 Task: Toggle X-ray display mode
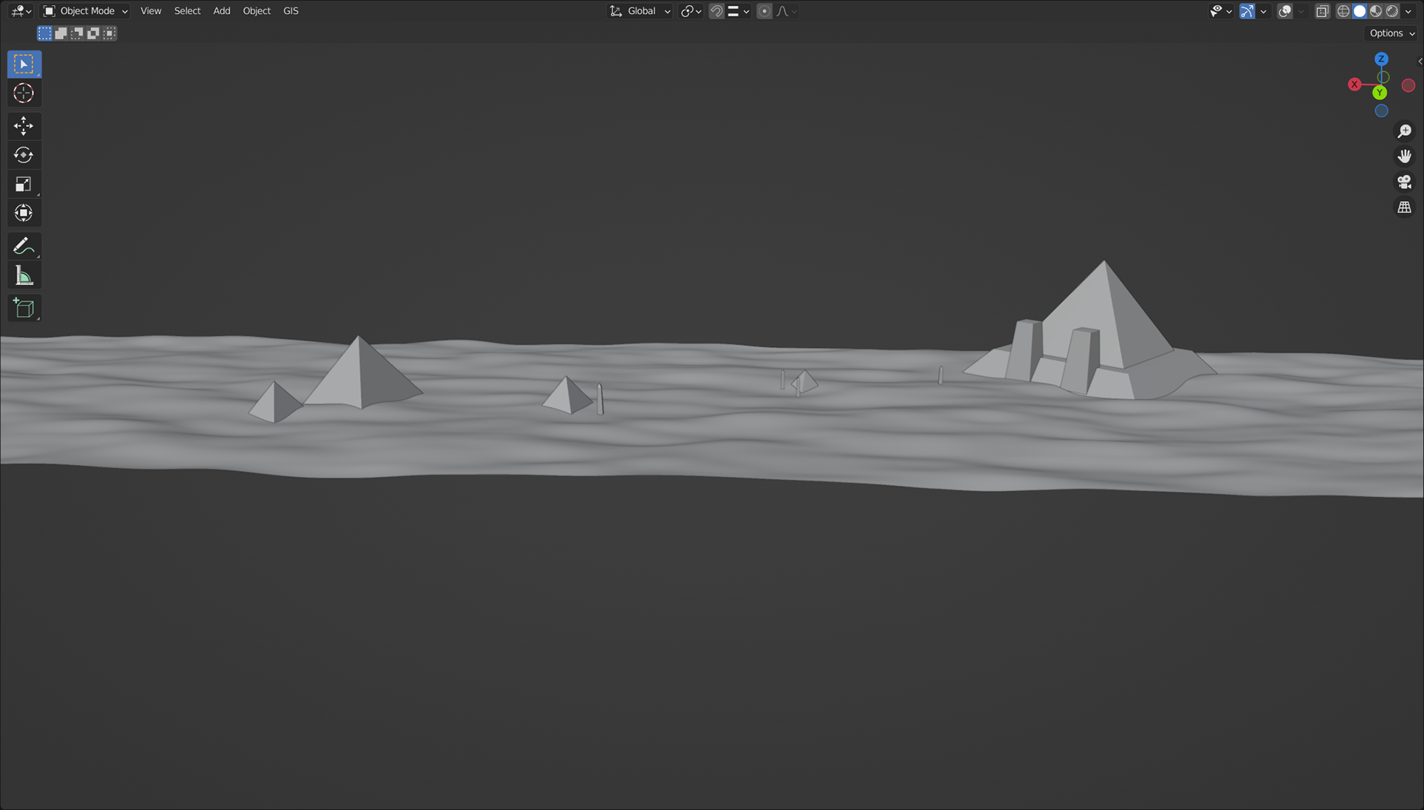(x=1322, y=11)
